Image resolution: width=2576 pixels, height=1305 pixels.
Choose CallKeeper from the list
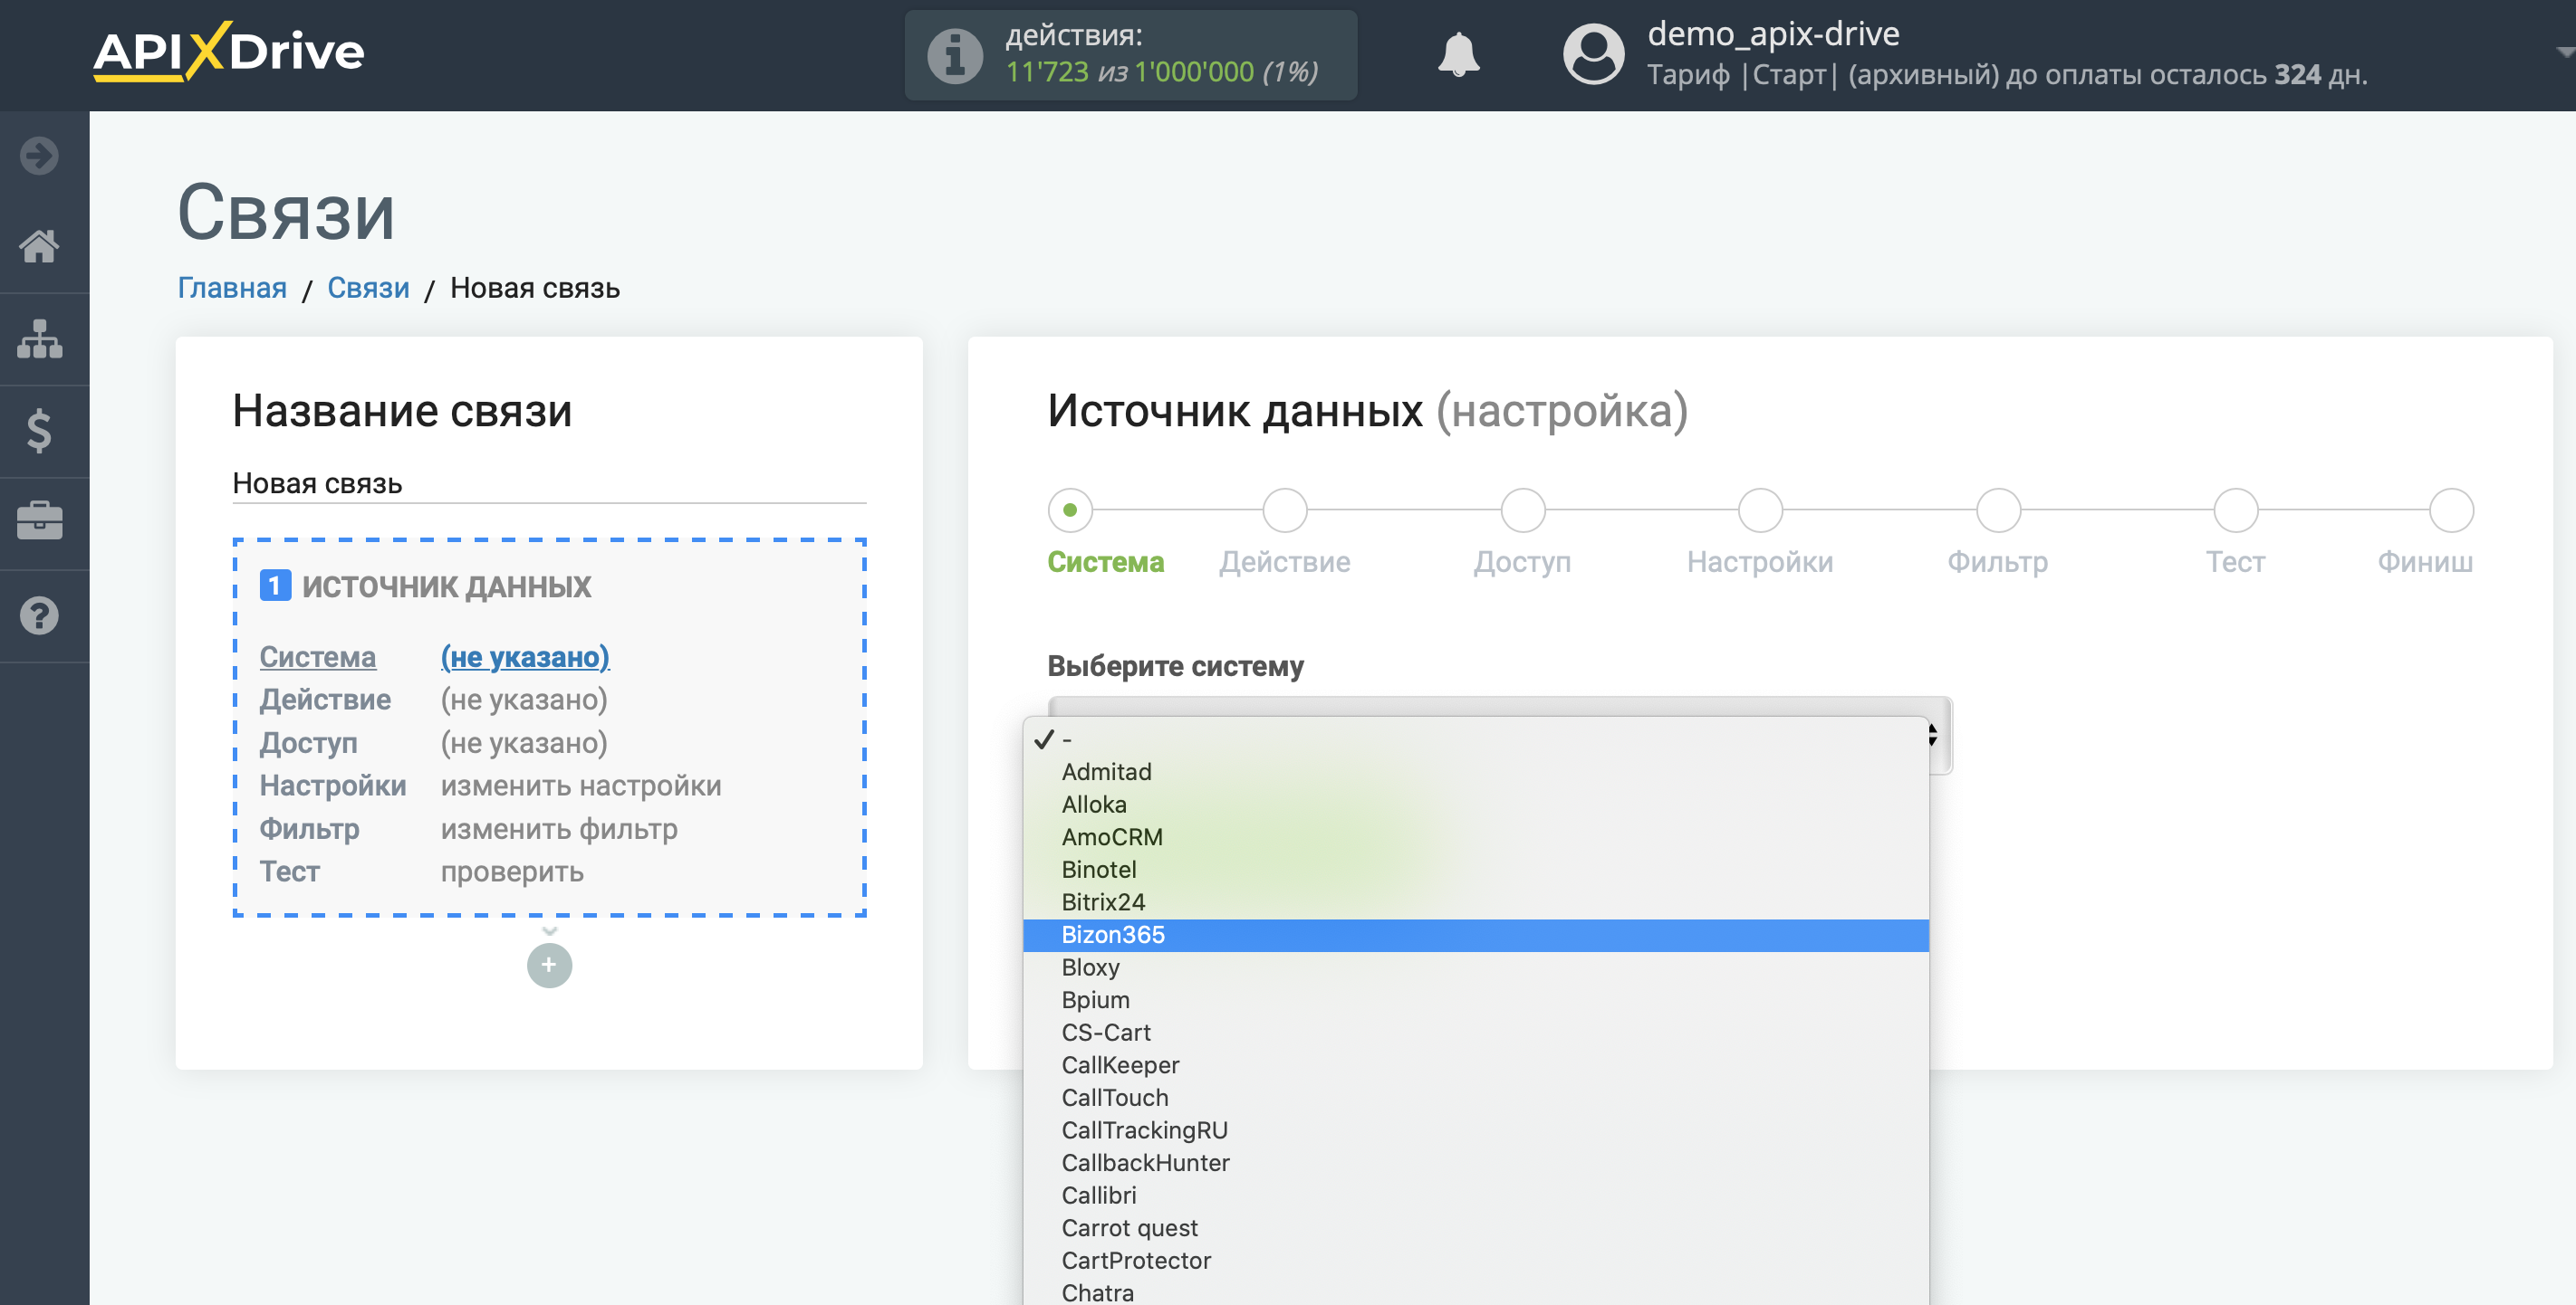click(x=1476, y=1065)
